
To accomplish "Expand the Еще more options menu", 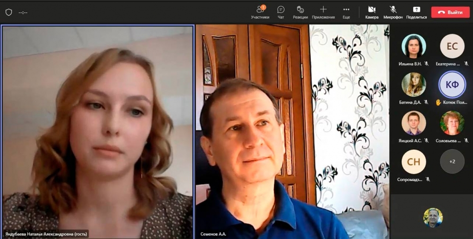I will (x=346, y=12).
